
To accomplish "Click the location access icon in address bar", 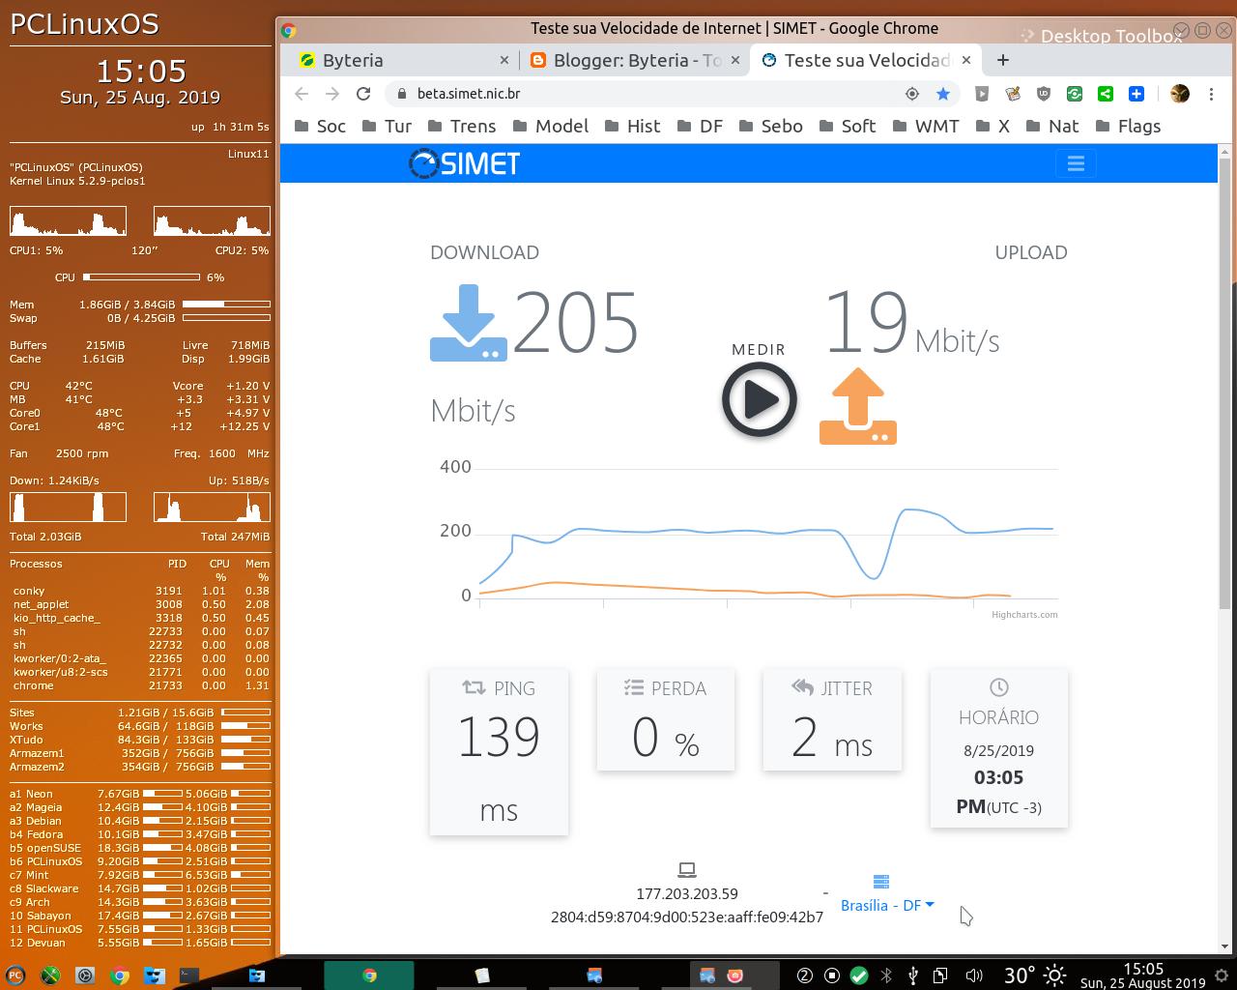I will (x=911, y=94).
